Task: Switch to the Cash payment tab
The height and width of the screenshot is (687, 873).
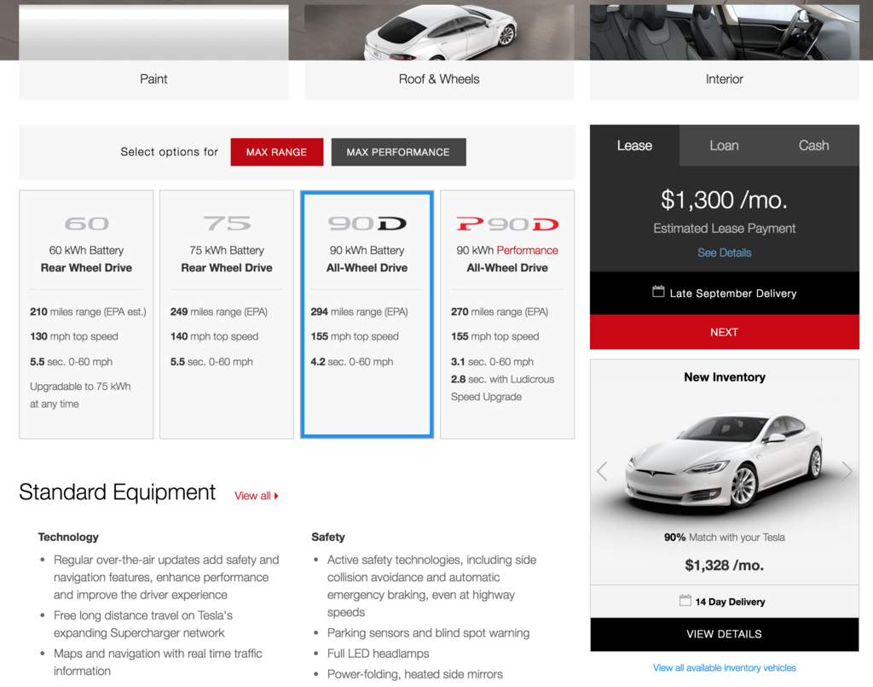Action: click(x=812, y=145)
